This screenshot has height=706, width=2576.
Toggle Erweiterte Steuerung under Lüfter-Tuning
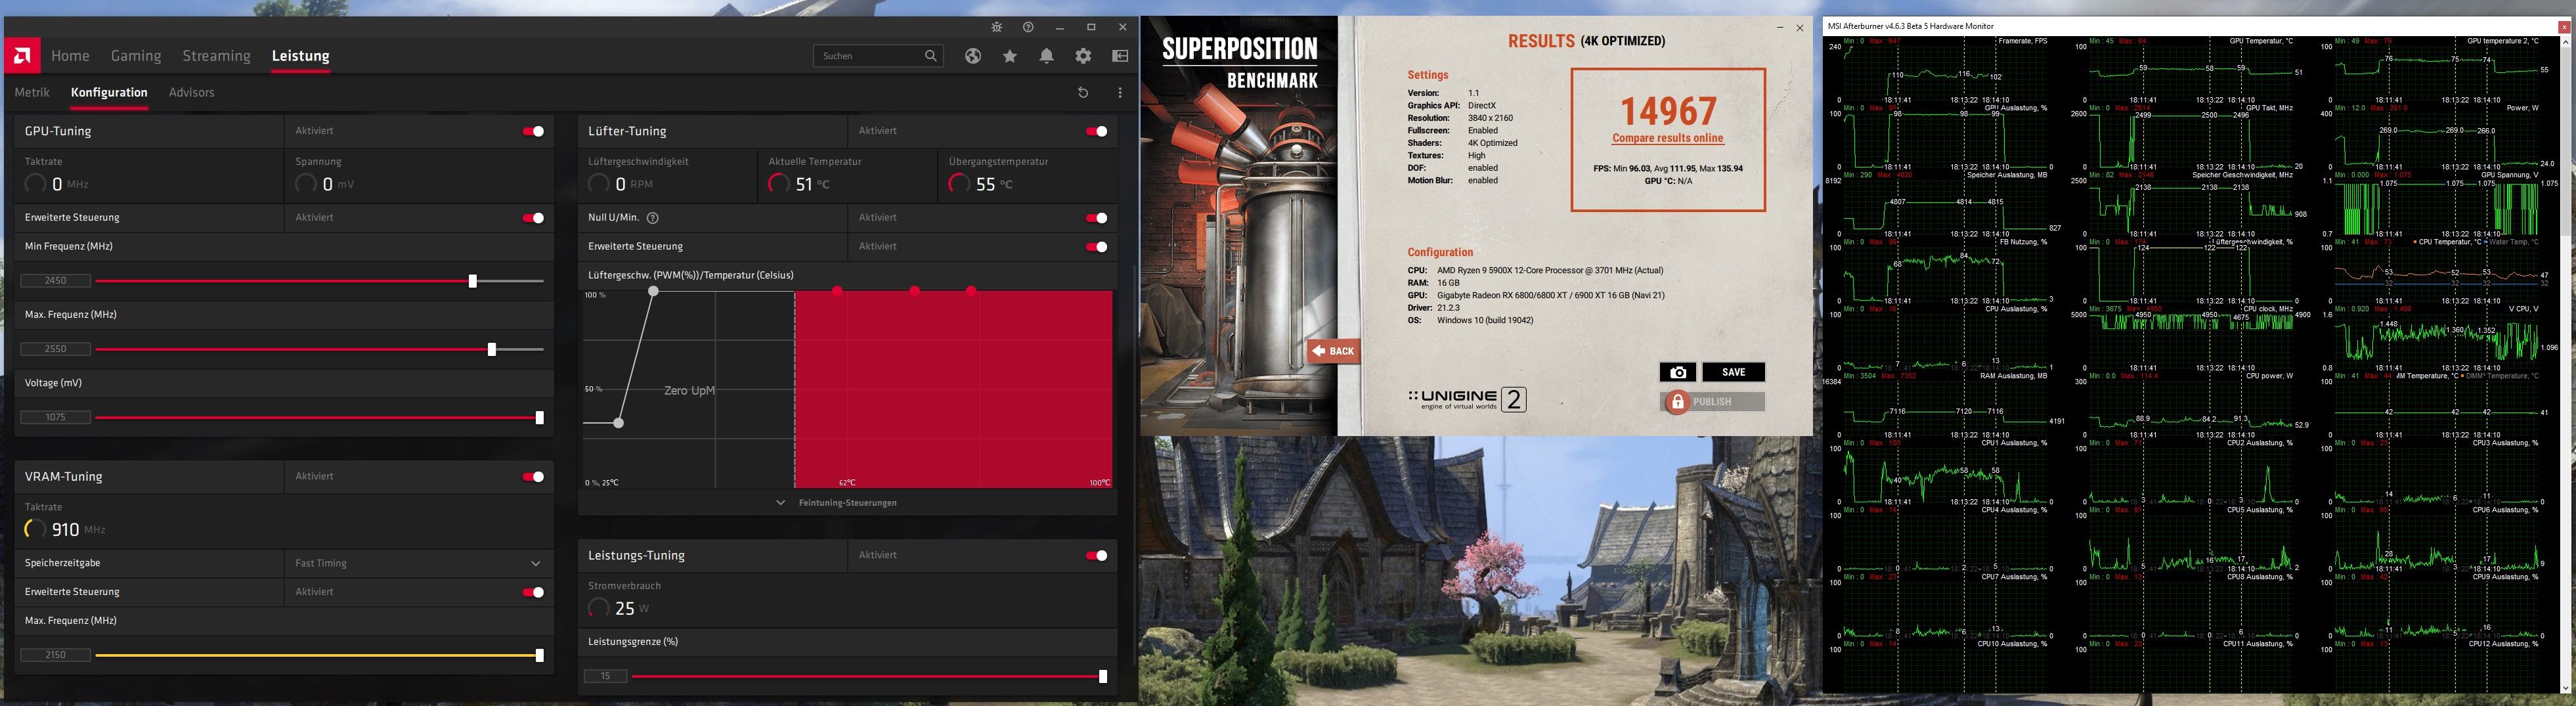pos(1097,247)
